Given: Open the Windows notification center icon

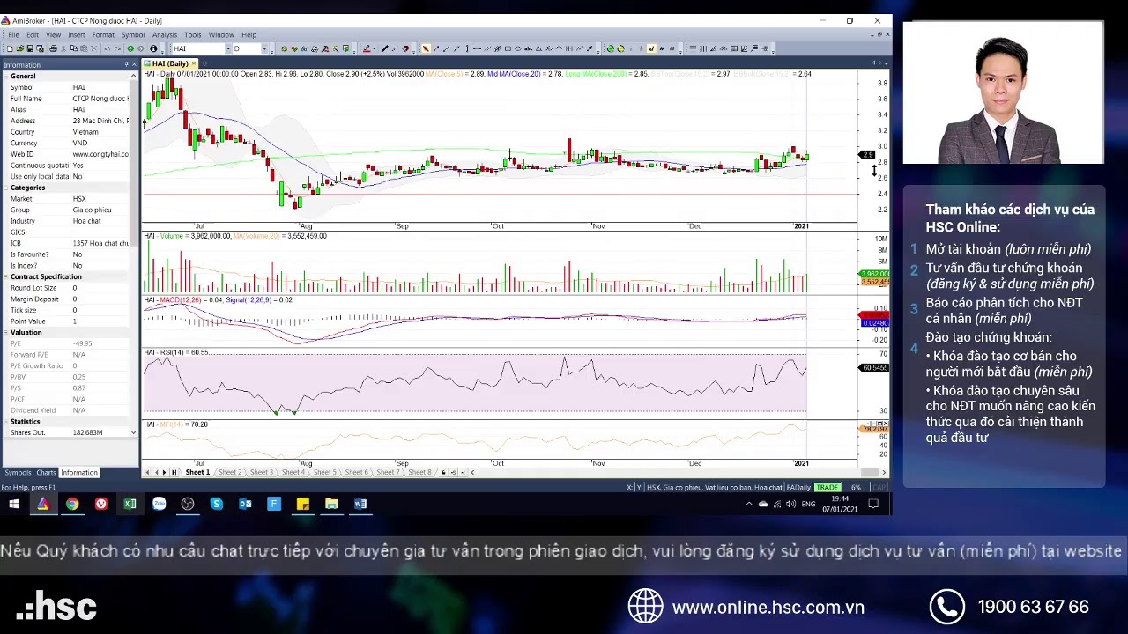Looking at the screenshot, I should 873,504.
